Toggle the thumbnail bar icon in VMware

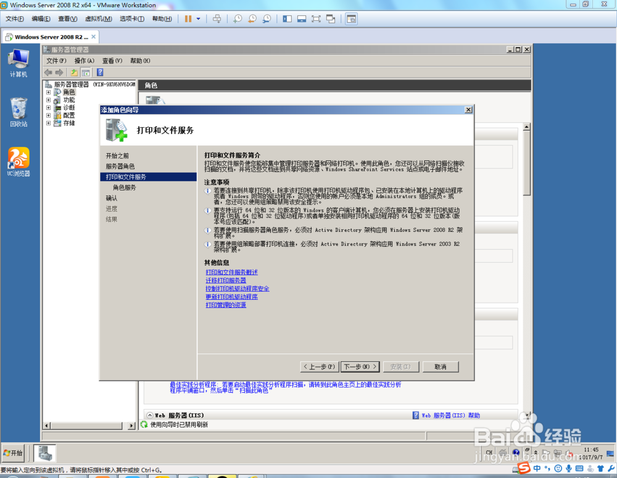pos(302,19)
